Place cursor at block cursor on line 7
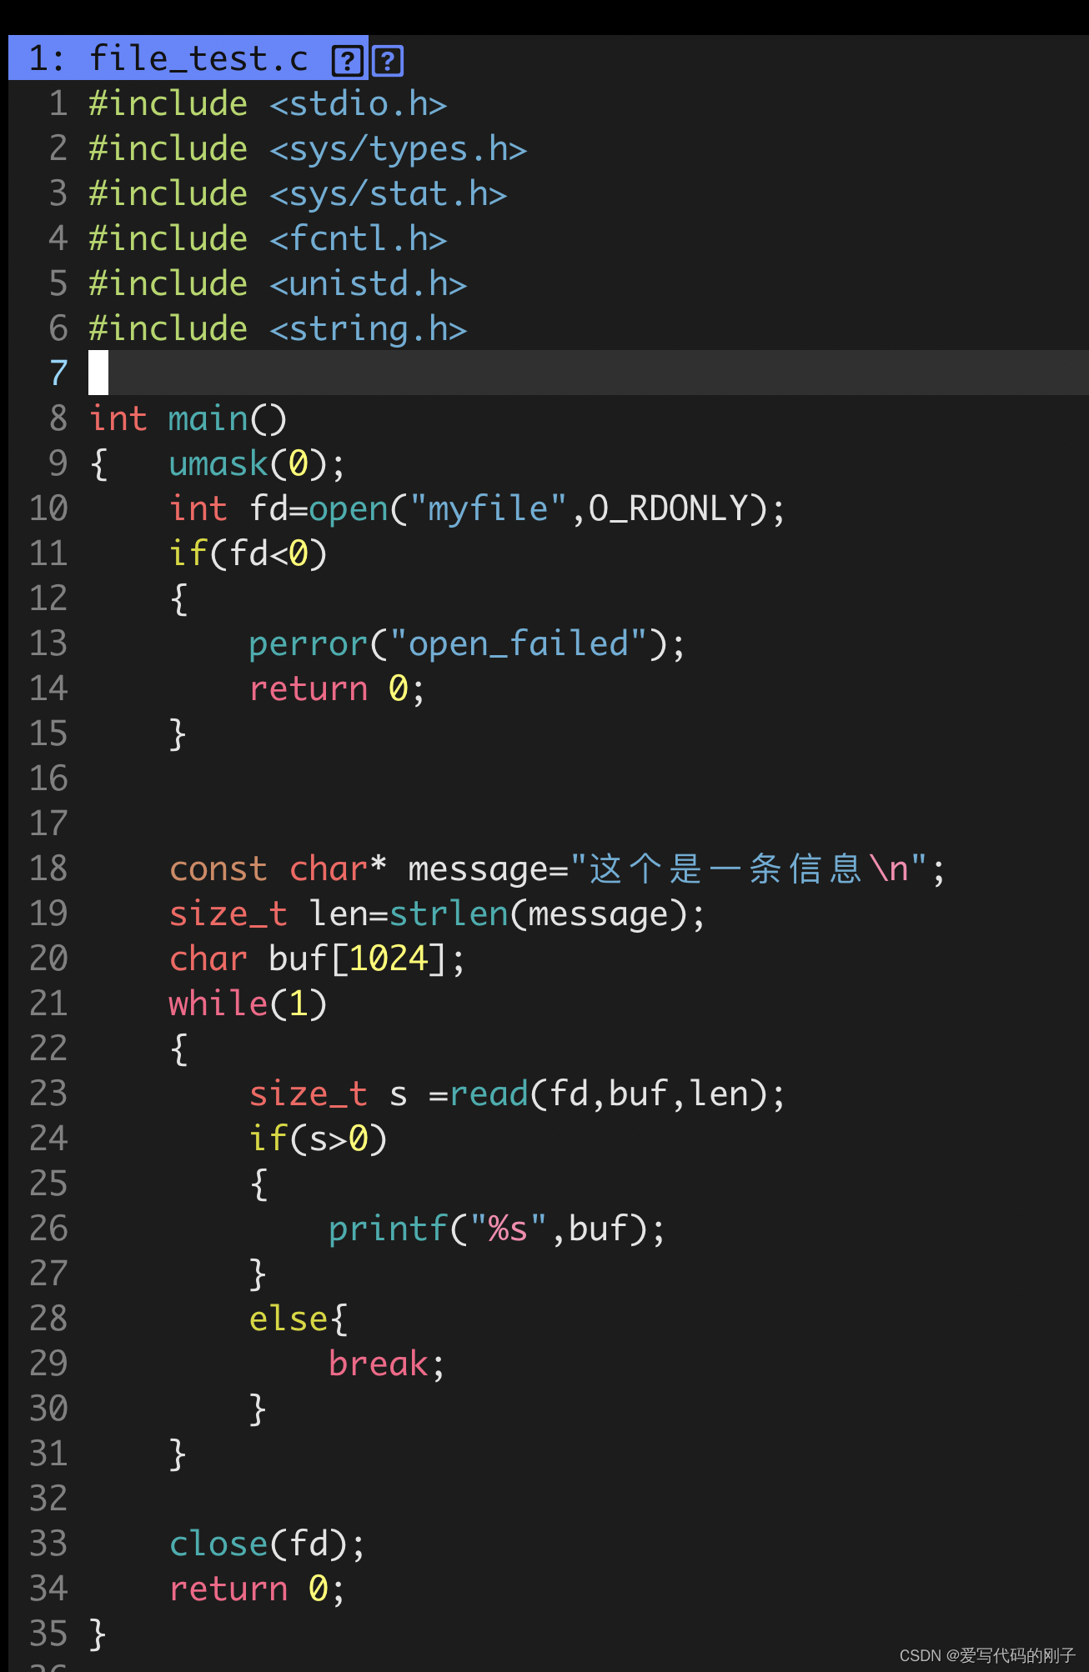 tap(98, 373)
